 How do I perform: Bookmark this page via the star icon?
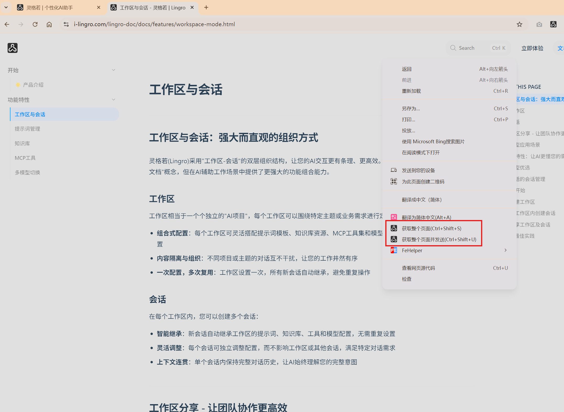coord(520,24)
